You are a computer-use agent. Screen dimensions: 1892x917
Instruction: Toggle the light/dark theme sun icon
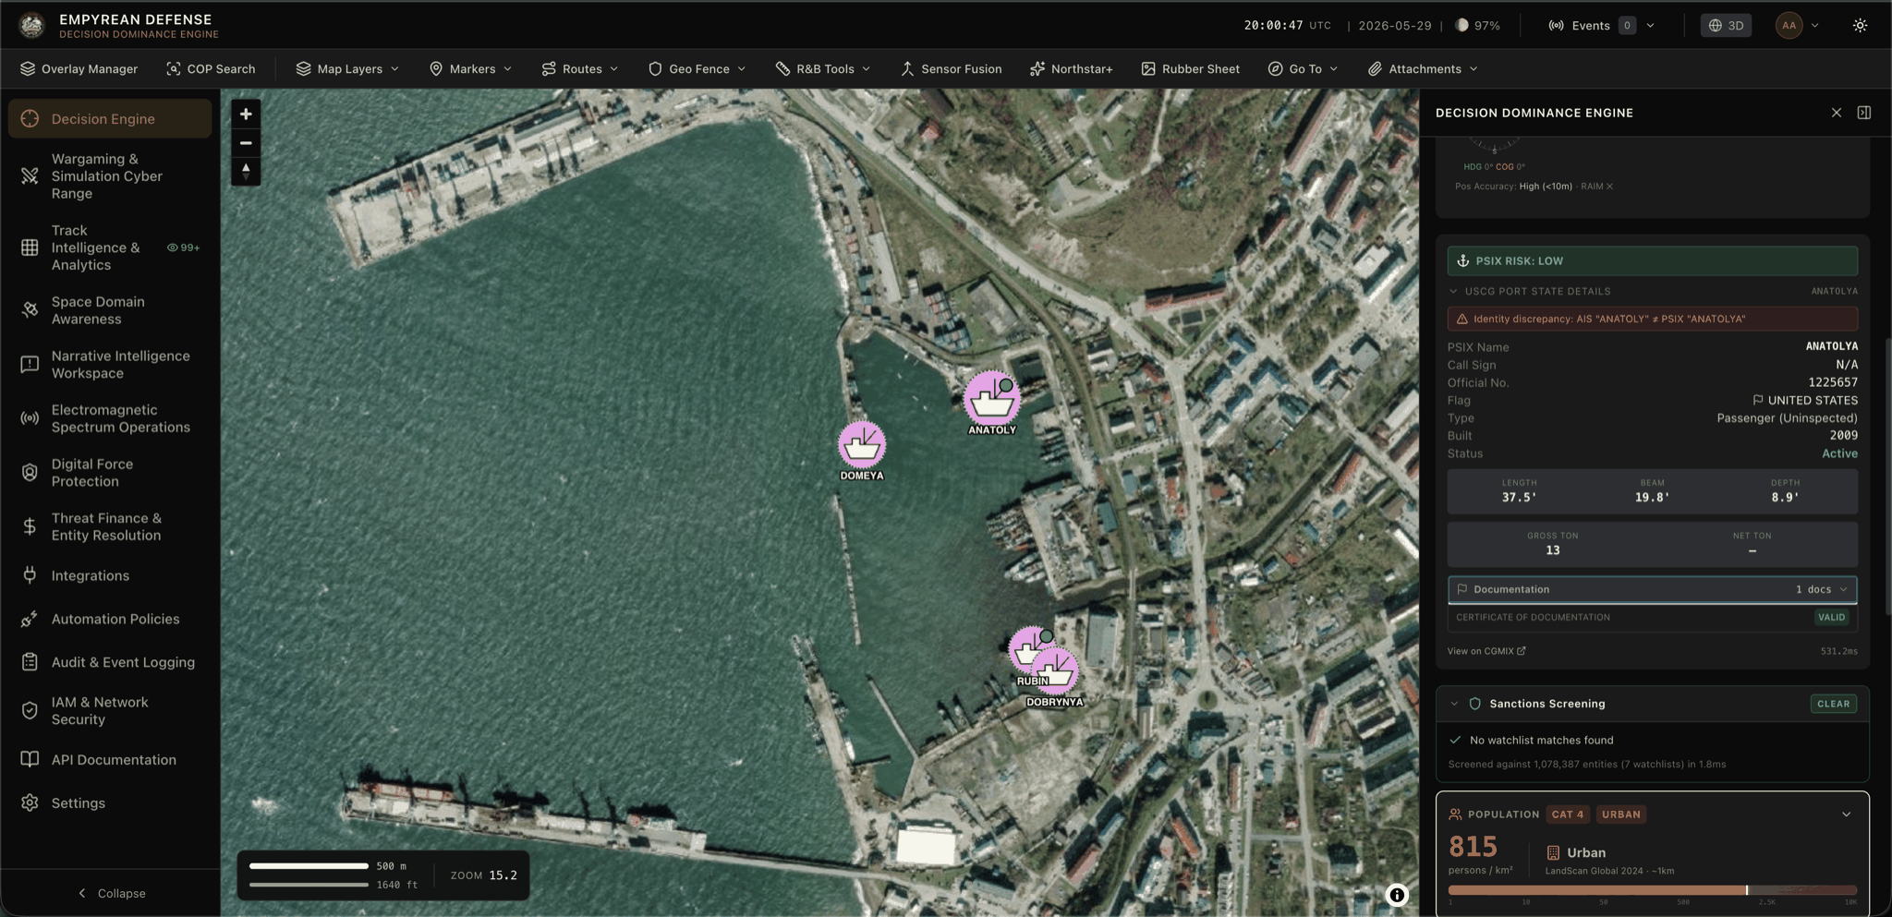click(1860, 26)
